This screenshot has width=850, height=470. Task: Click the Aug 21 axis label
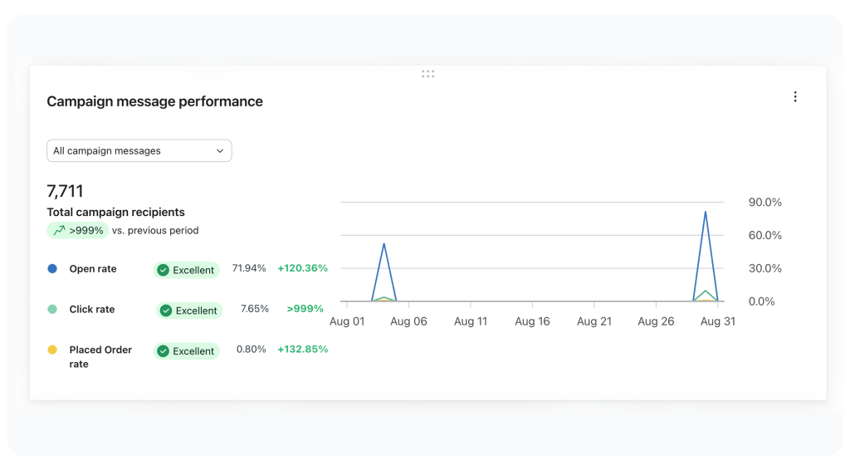coord(594,321)
